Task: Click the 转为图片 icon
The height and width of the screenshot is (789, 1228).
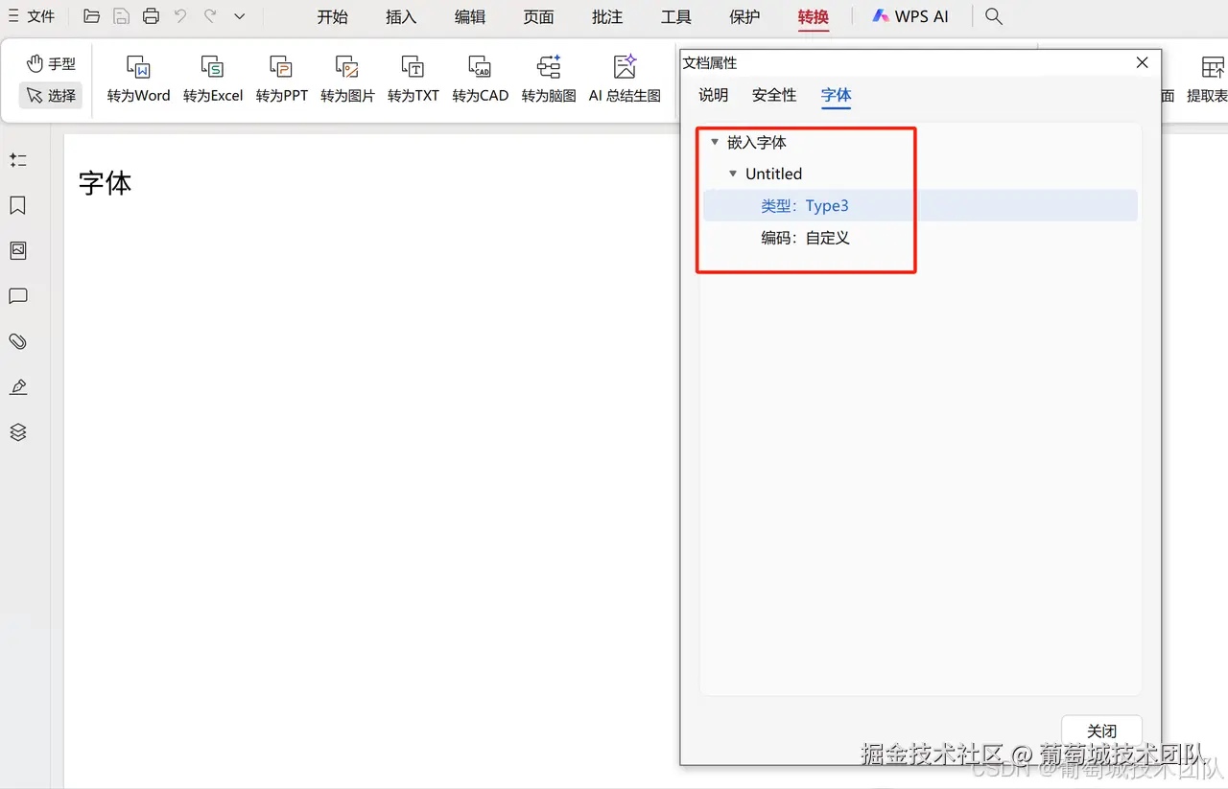Action: tap(346, 77)
